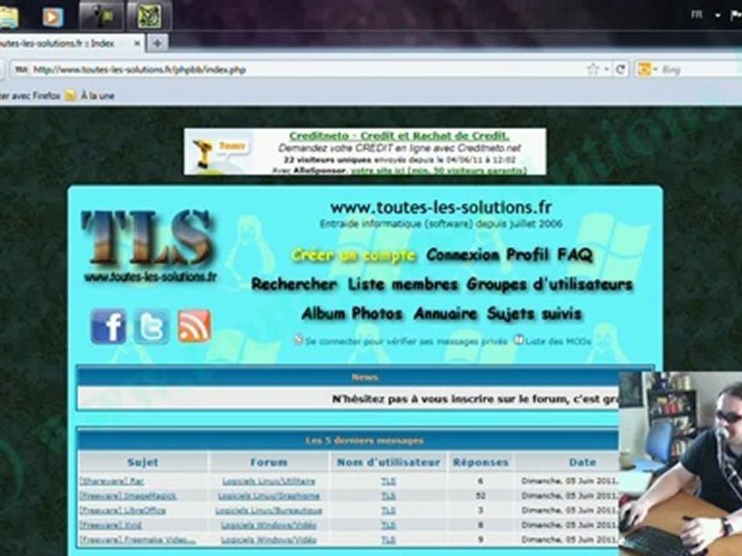742x556 pixels.
Task: Click the Creditneto ad title link
Action: click(x=400, y=136)
